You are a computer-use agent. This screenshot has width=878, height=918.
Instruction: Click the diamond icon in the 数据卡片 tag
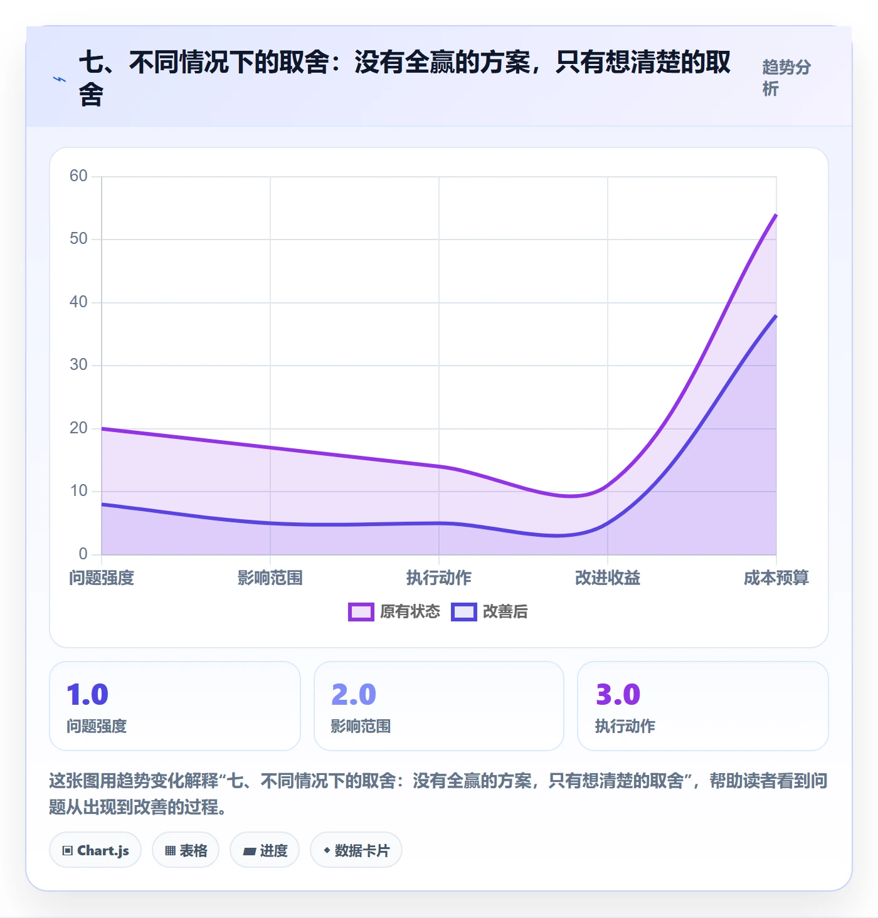coord(327,850)
